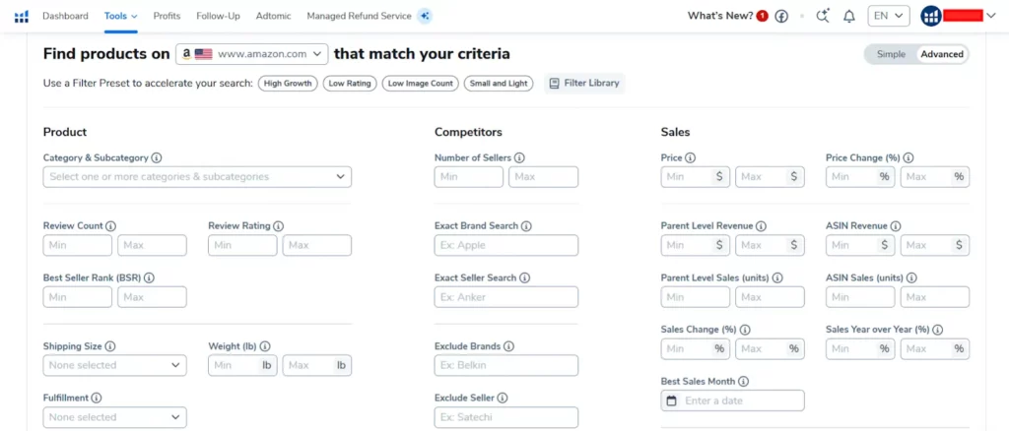Viewport: 1009px width, 431px height.
Task: Click the Weight Min field
Action: pos(242,365)
